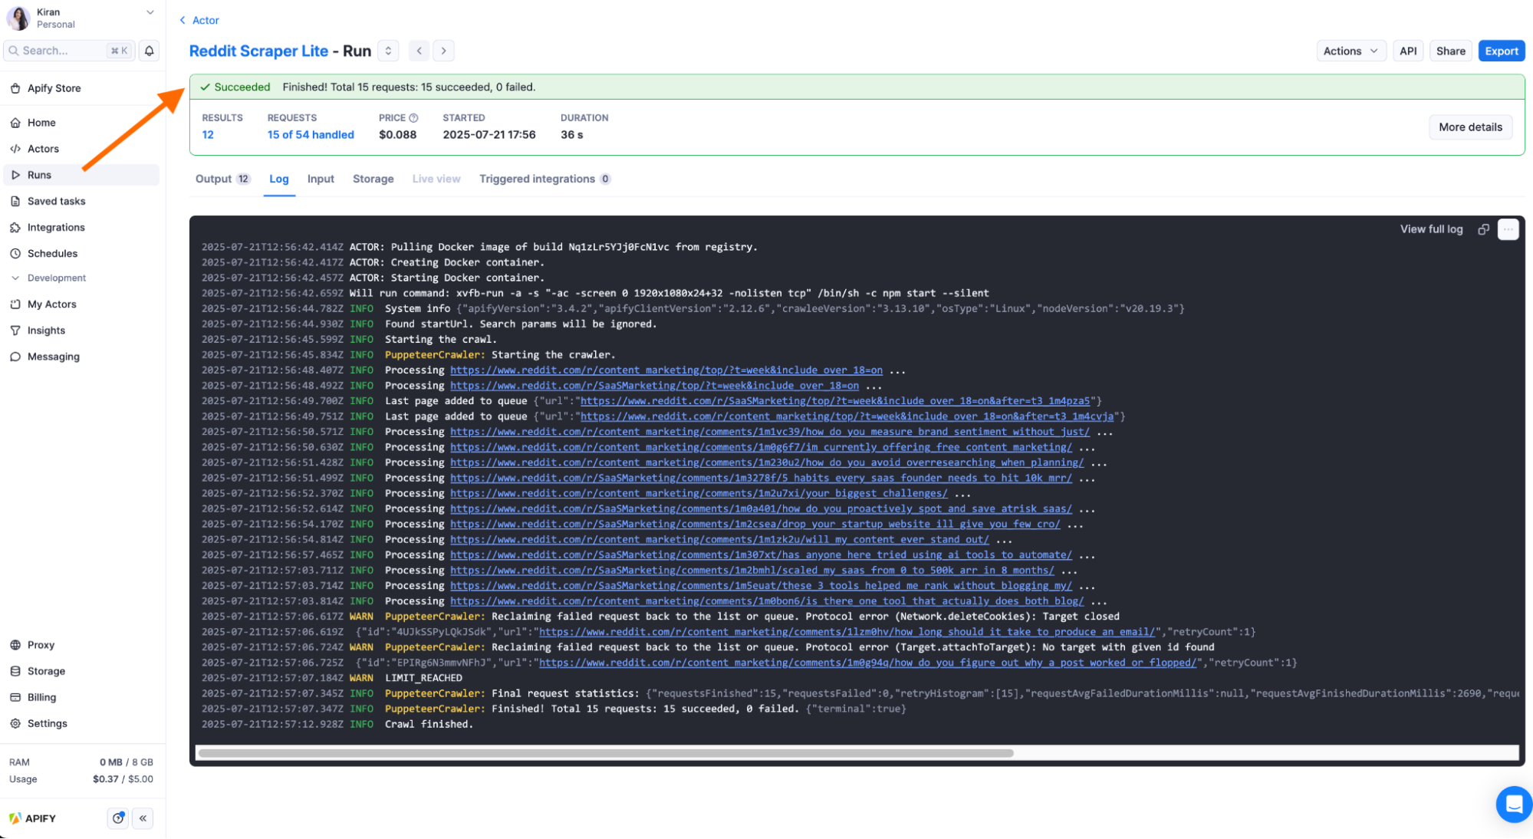Open the run selector stepper next to title
Viewport: 1533px width, 839px height.
tap(388, 51)
